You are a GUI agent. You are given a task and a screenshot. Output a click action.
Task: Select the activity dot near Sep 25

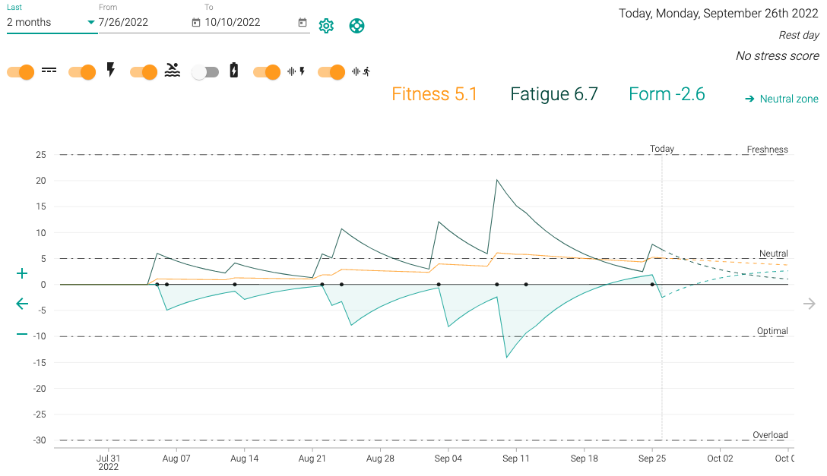(x=652, y=285)
